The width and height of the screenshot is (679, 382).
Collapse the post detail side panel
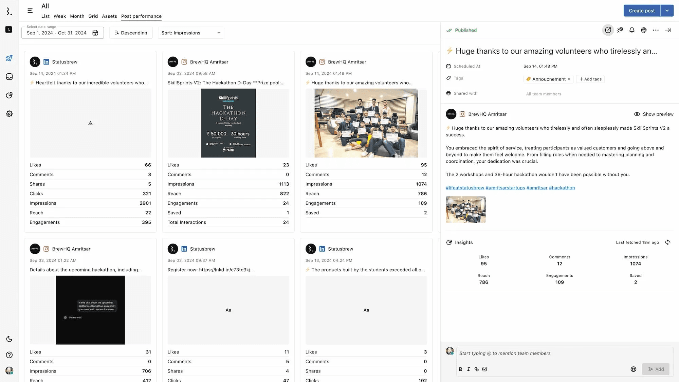pyautogui.click(x=667, y=30)
